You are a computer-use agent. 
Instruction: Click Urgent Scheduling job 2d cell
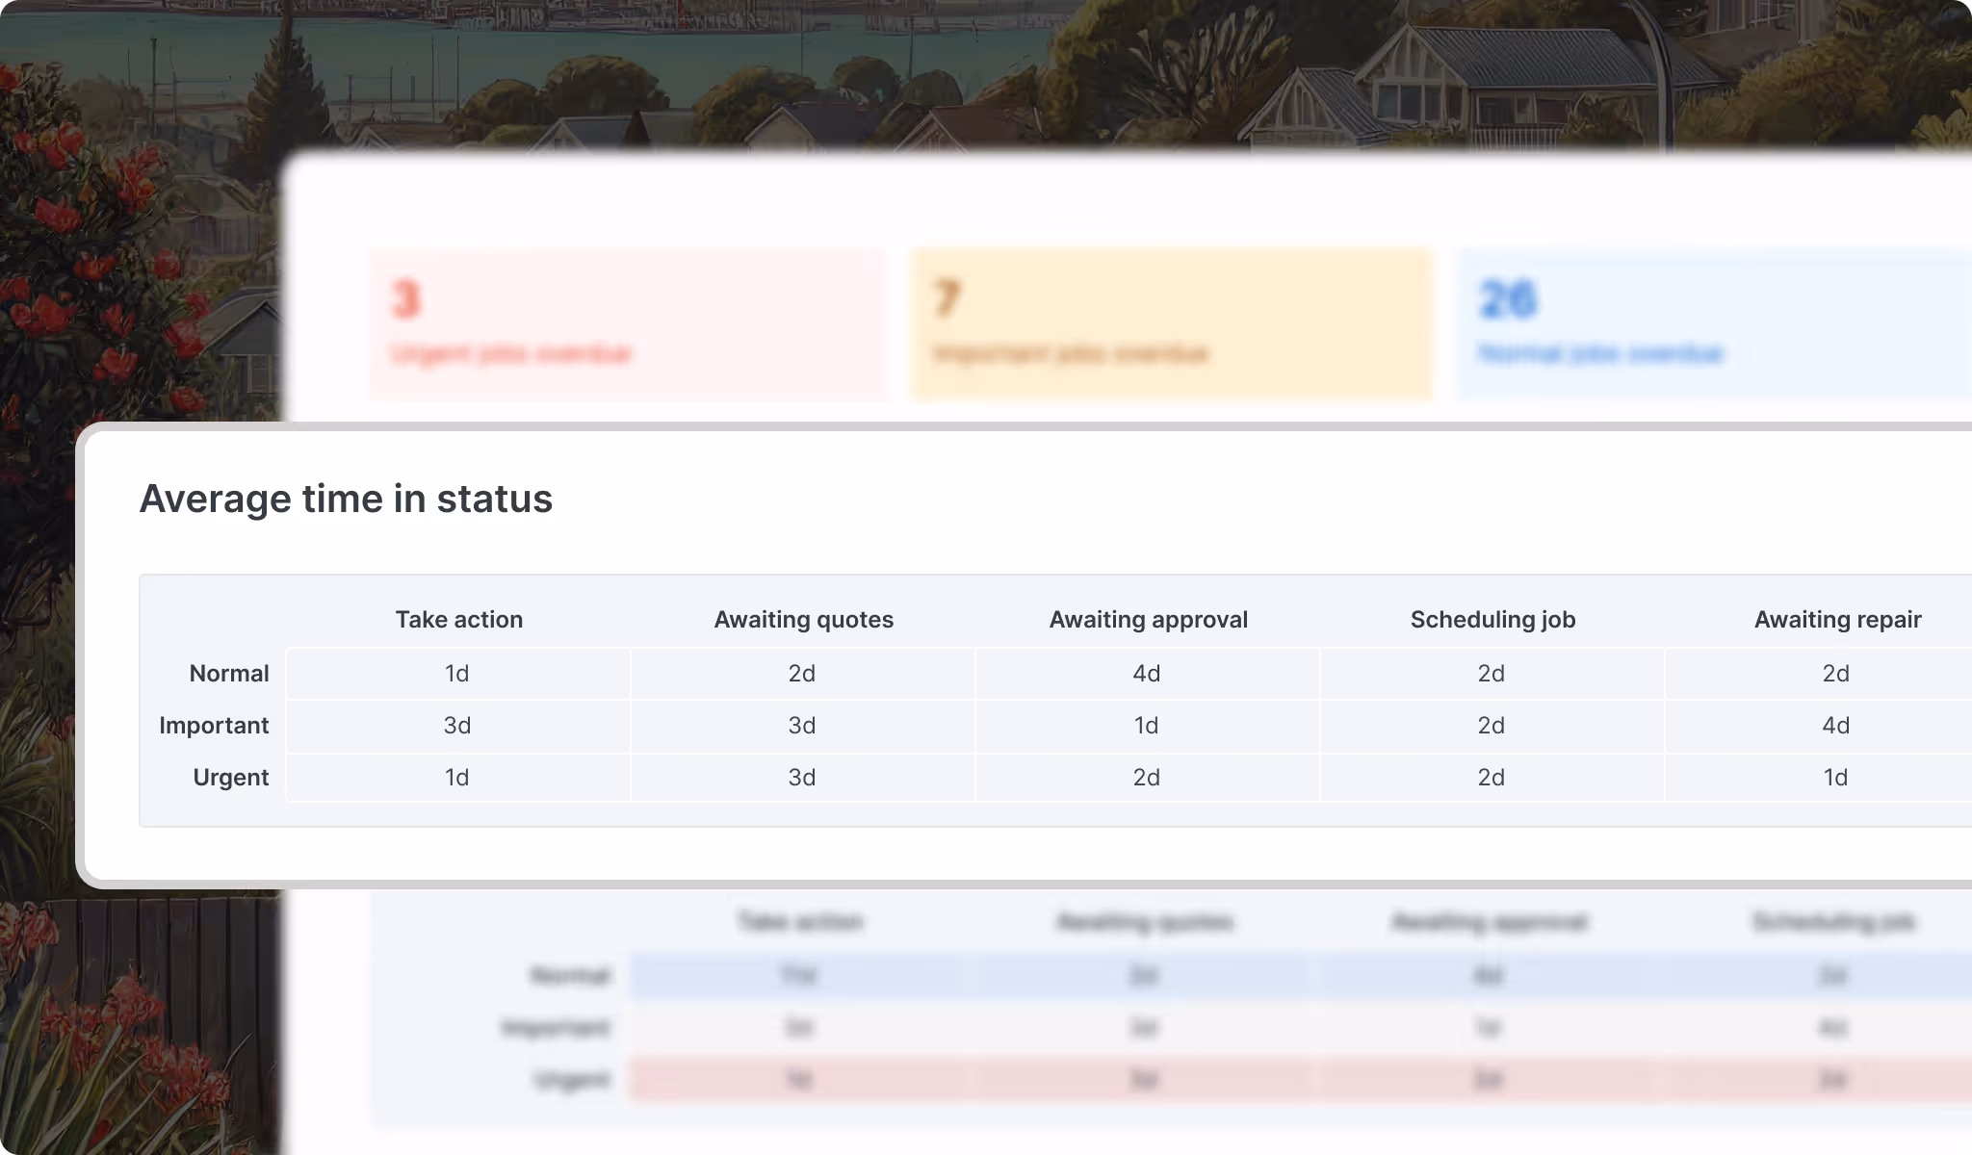pos(1492,777)
